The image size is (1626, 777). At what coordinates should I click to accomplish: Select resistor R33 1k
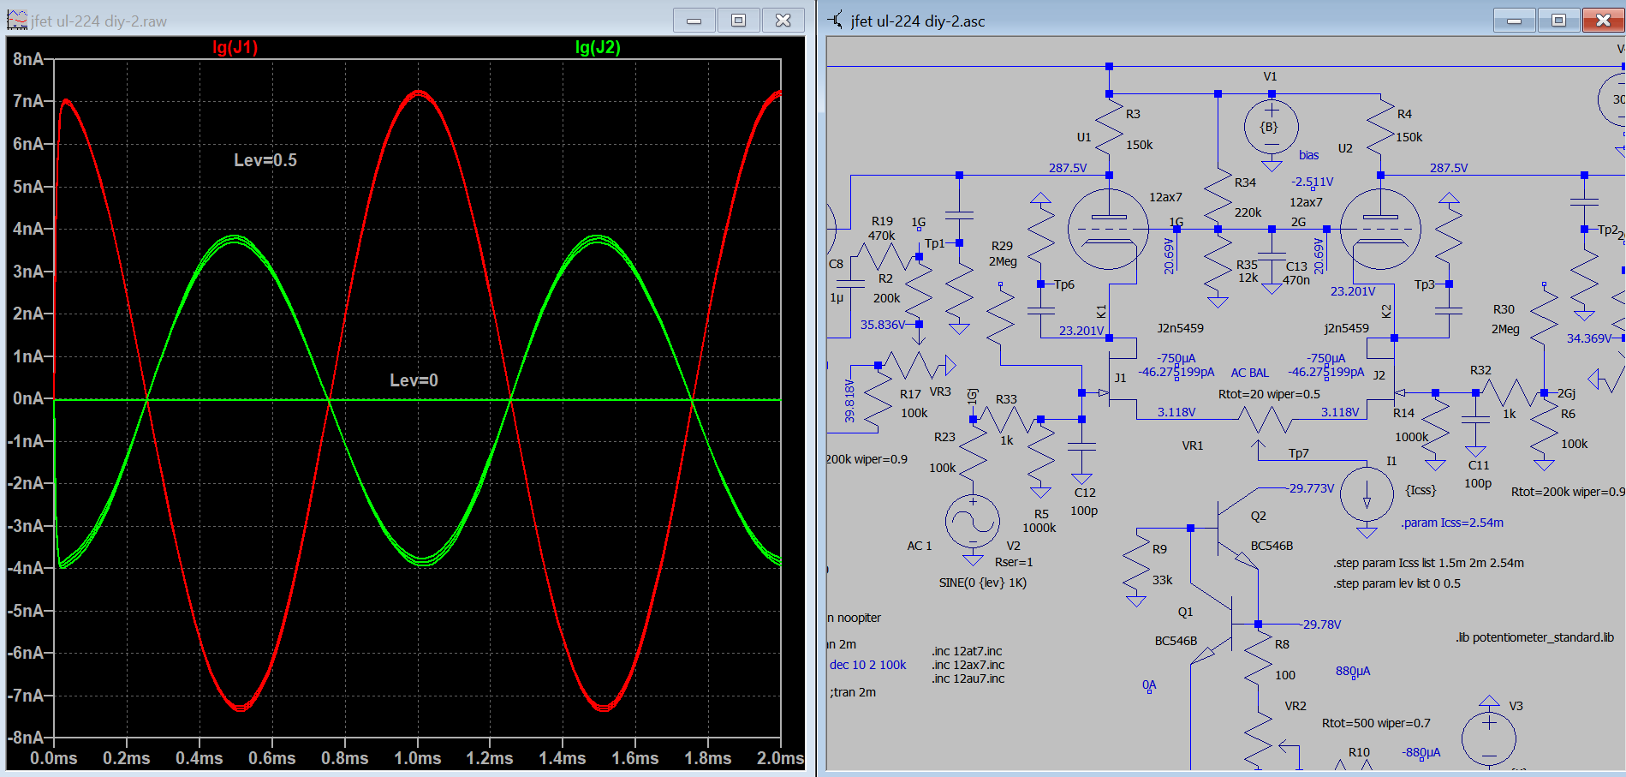(x=1006, y=419)
